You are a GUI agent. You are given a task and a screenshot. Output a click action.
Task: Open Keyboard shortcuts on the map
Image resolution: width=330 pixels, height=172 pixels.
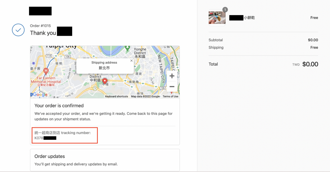[x=116, y=96]
